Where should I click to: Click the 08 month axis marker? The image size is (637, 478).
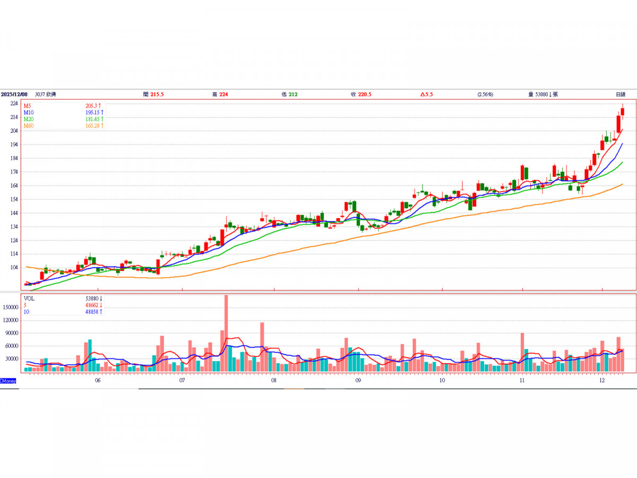[273, 381]
